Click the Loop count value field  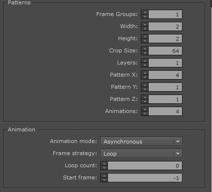tap(145, 166)
